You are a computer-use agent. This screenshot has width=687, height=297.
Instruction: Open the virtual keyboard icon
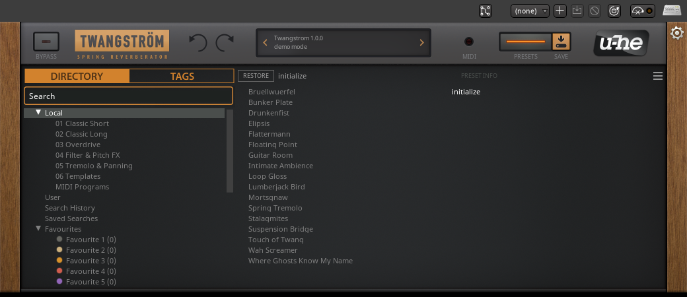click(x=672, y=11)
